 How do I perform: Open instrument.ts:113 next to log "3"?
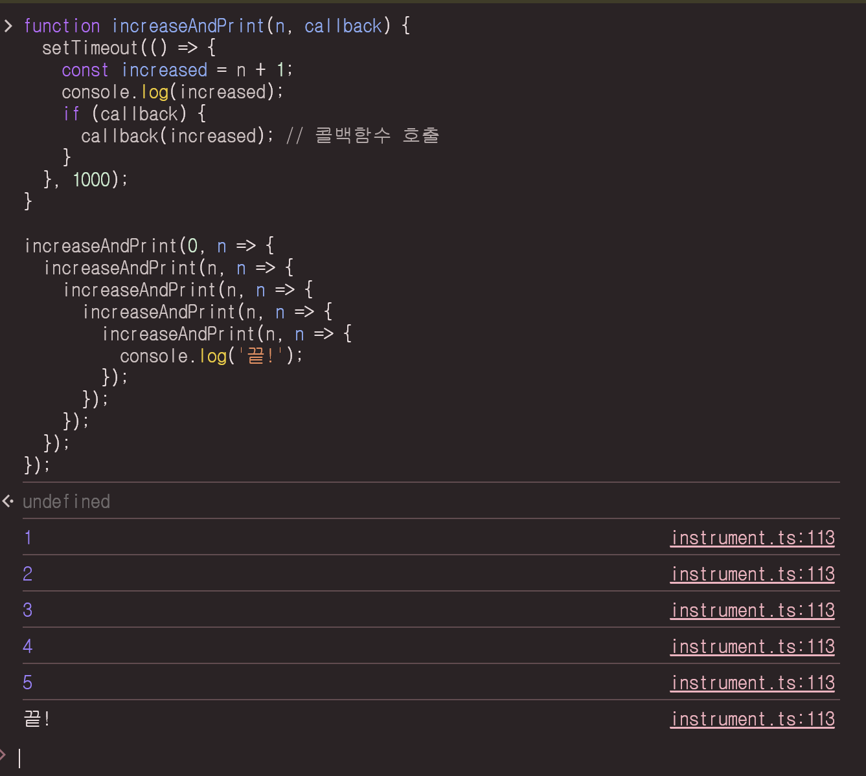(752, 610)
